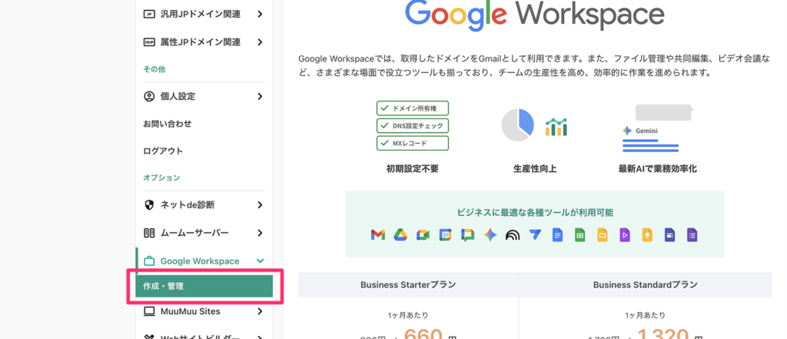Click the Gmail icon
The width and height of the screenshot is (787, 339).
(378, 234)
